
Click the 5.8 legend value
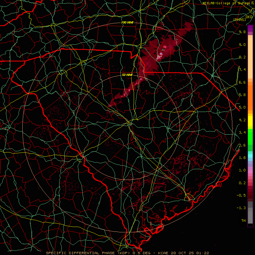(x=242, y=95)
